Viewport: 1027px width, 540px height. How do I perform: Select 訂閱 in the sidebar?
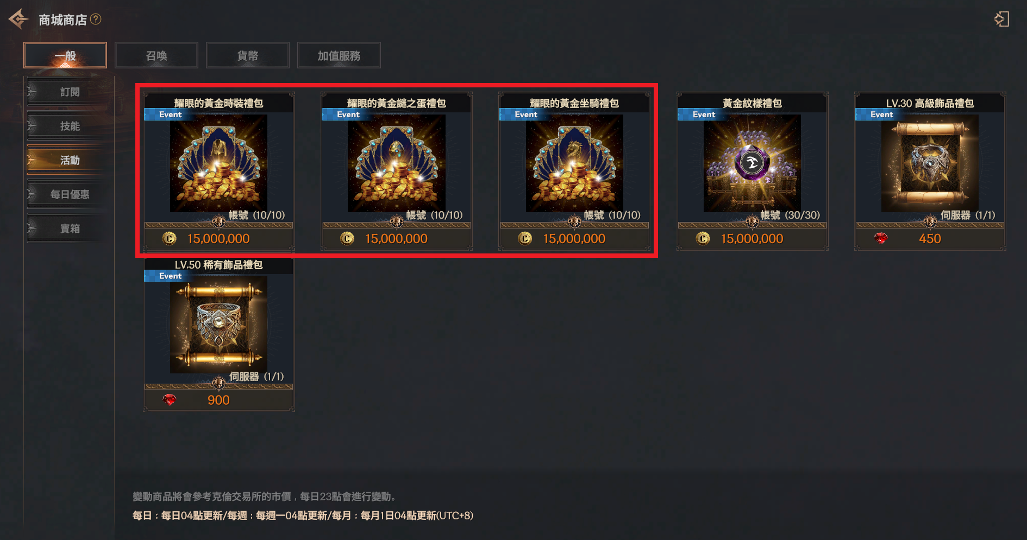(70, 92)
